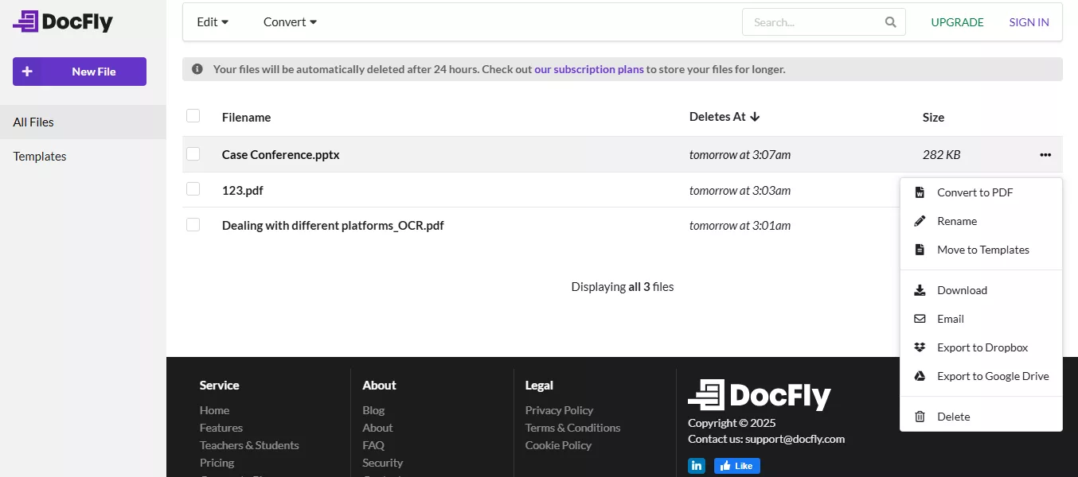
Task: Choose Convert to PDF from menu
Action: tap(974, 192)
